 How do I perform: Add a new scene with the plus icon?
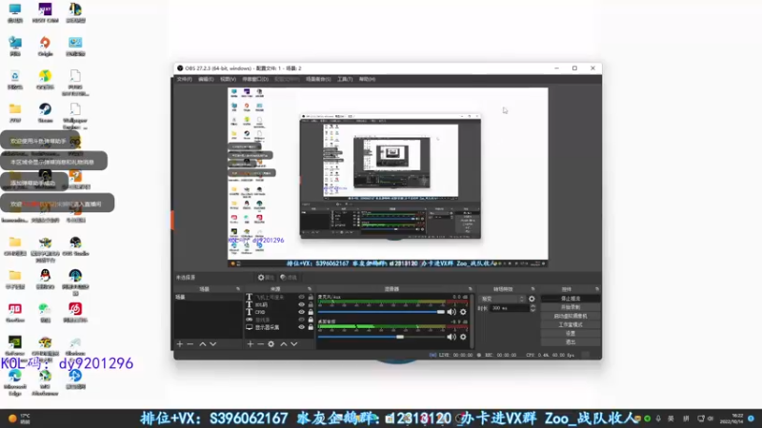[x=180, y=344]
